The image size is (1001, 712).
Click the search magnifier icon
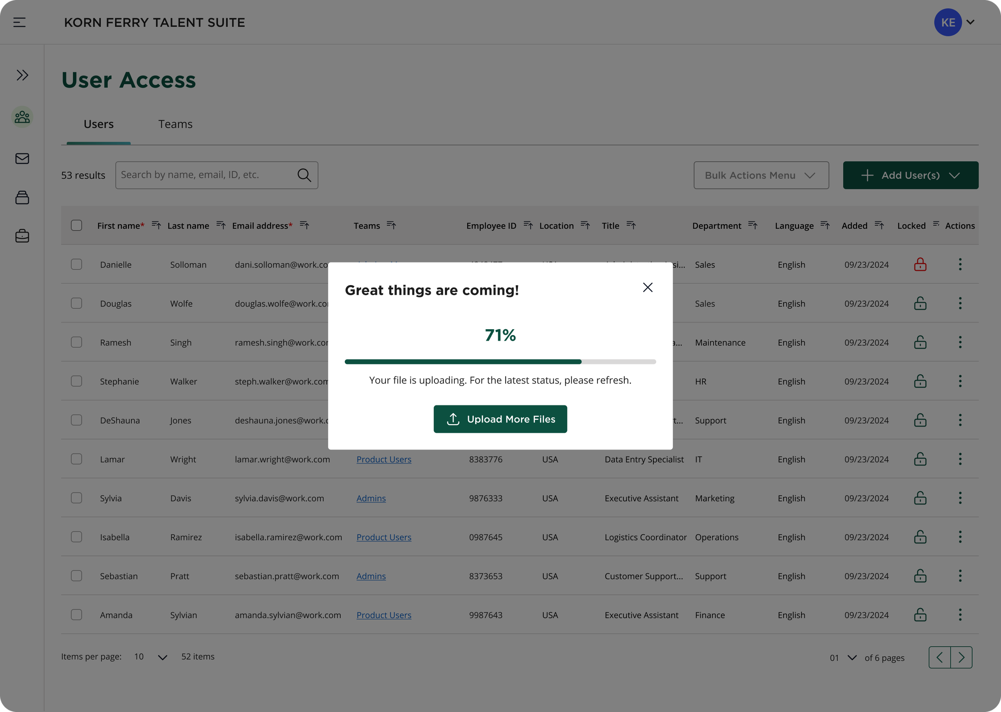click(x=304, y=175)
